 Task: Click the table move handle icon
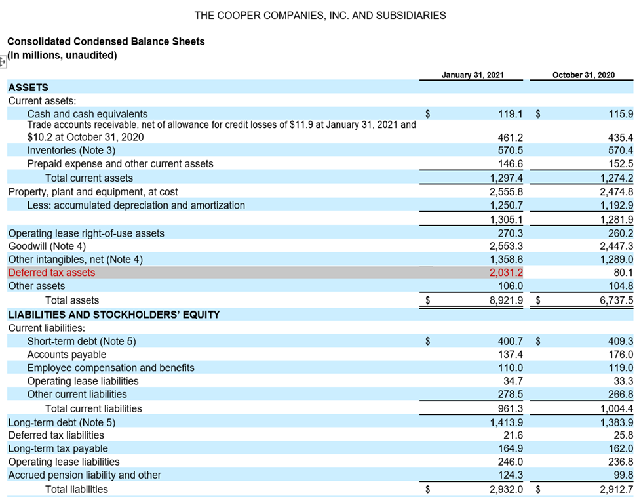[3, 61]
